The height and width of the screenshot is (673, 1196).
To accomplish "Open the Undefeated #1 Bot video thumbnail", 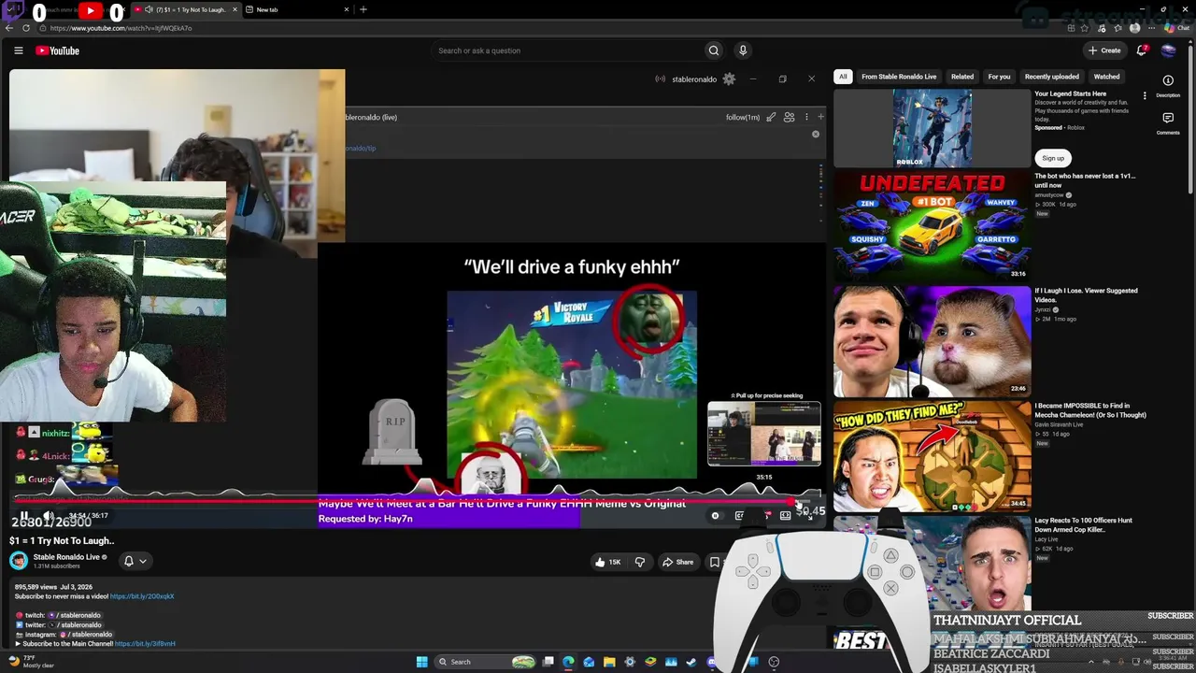I will 933,224.
